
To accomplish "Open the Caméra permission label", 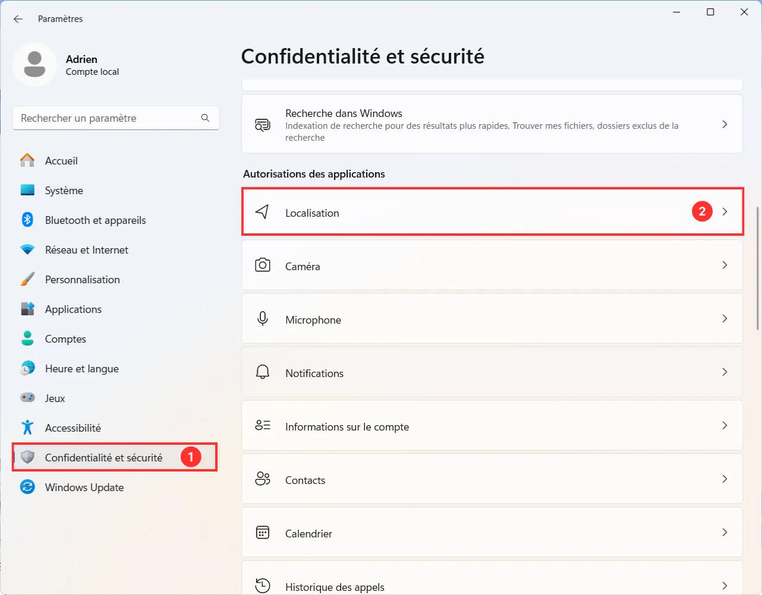I will pyautogui.click(x=303, y=267).
